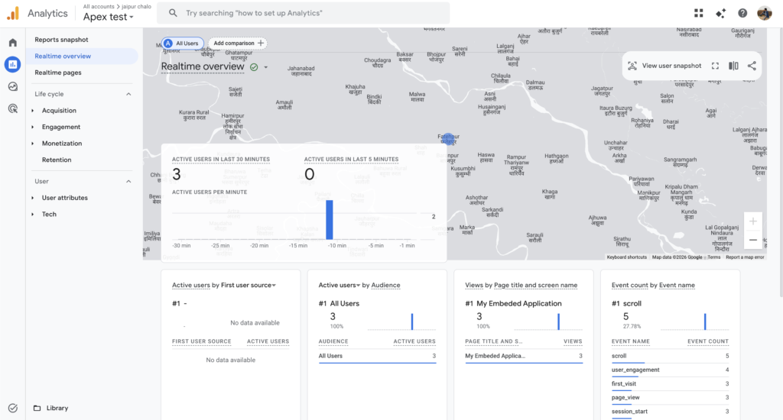783x420 pixels.
Task: Open the Active users metric dropdown in Audience card
Action: (340, 286)
